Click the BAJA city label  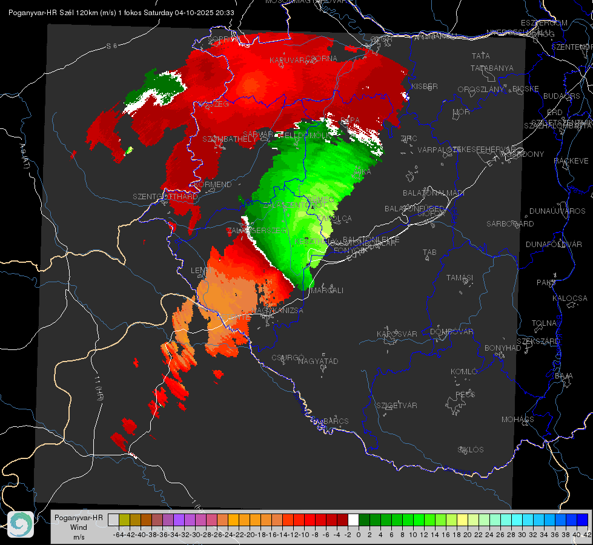pyautogui.click(x=564, y=376)
